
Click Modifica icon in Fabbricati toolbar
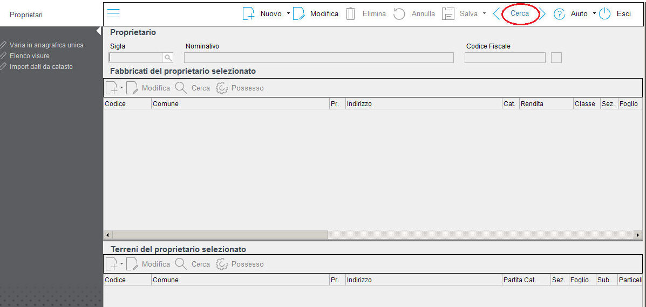[x=132, y=88]
